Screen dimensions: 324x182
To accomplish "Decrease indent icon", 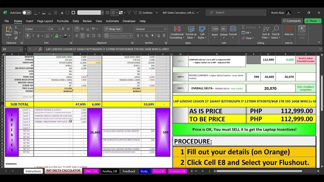I will [x=94, y=36].
